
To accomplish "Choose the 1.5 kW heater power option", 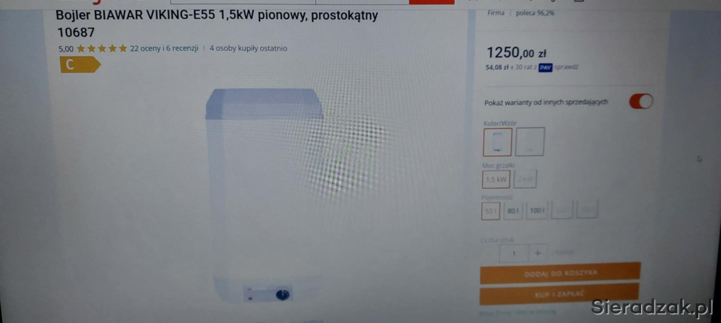I will tap(496, 179).
